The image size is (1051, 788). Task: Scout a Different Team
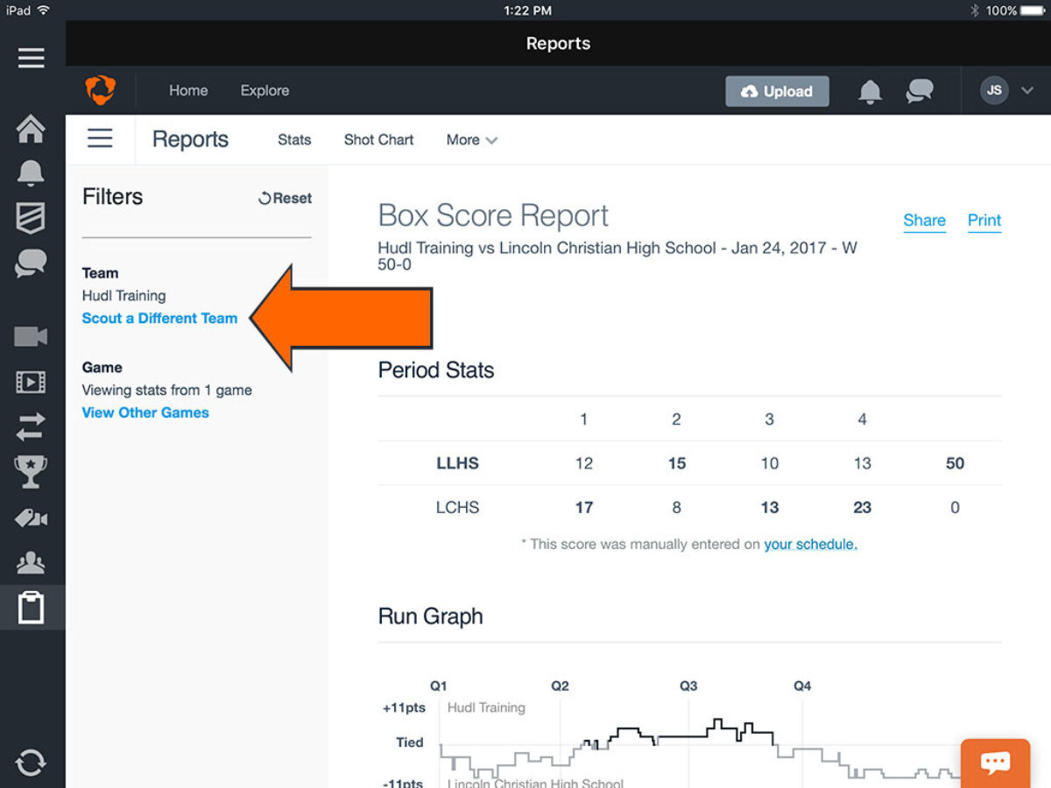pyautogui.click(x=159, y=319)
